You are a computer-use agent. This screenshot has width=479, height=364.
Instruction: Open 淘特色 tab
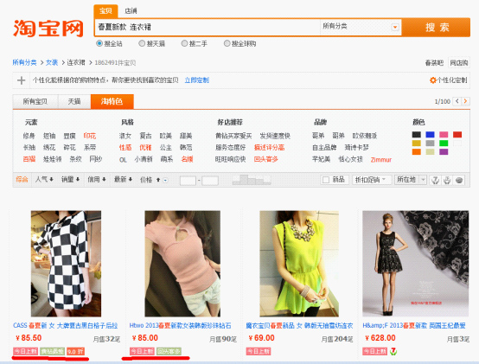tap(112, 101)
